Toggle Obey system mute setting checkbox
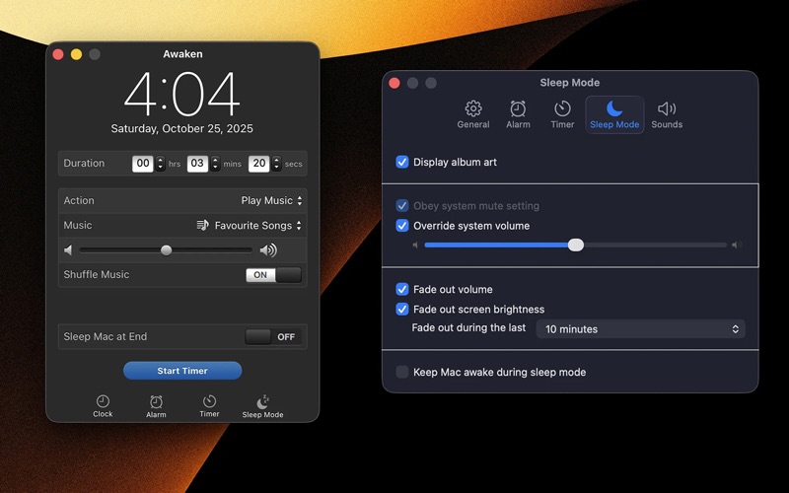Viewport: 789px width, 493px height. tap(402, 206)
